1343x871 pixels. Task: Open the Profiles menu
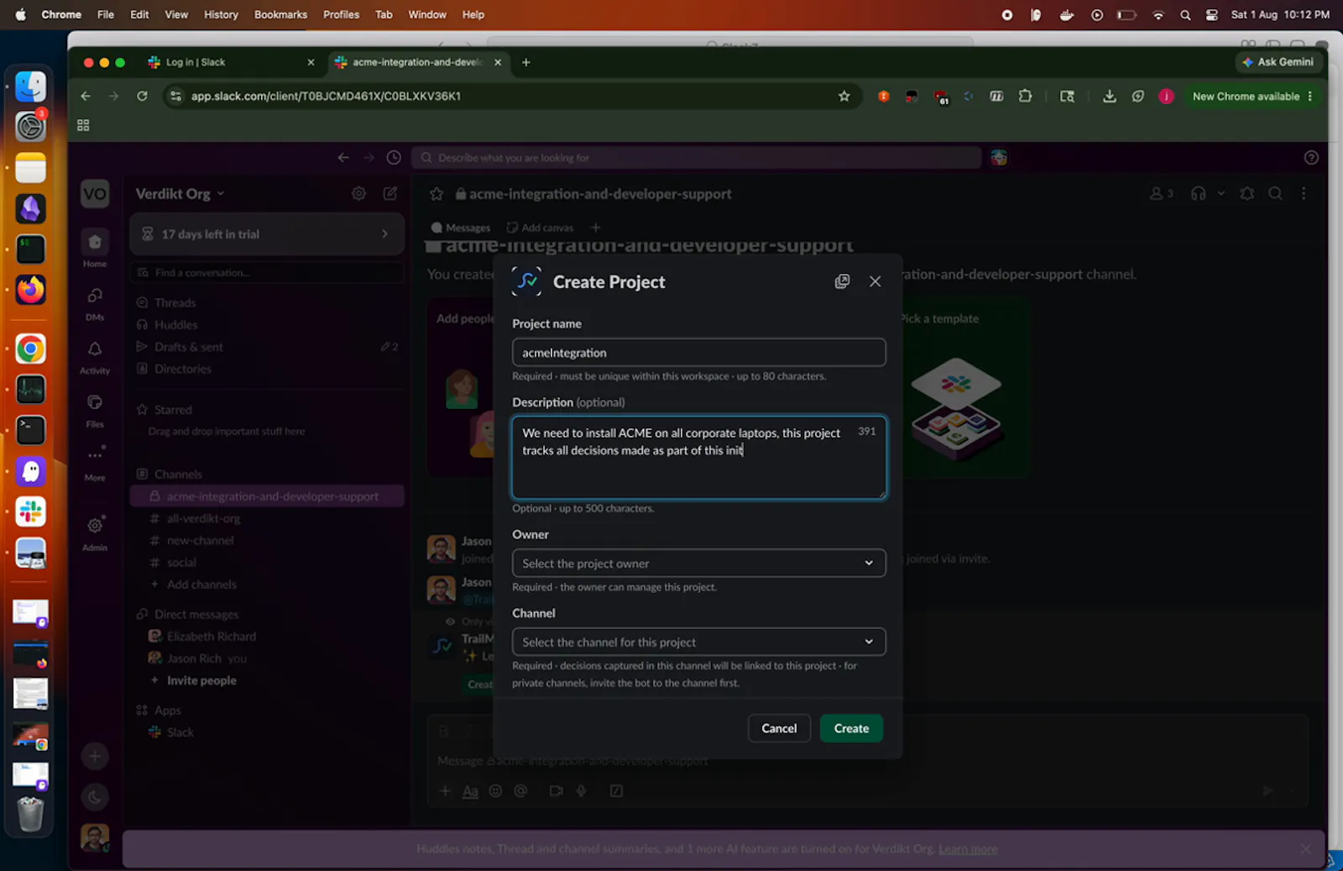point(341,14)
